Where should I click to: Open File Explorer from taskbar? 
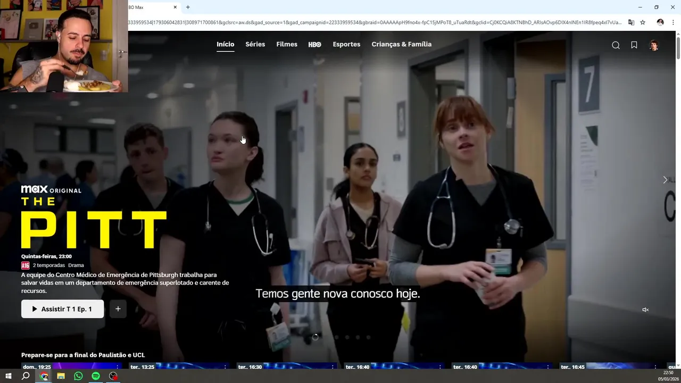click(61, 376)
